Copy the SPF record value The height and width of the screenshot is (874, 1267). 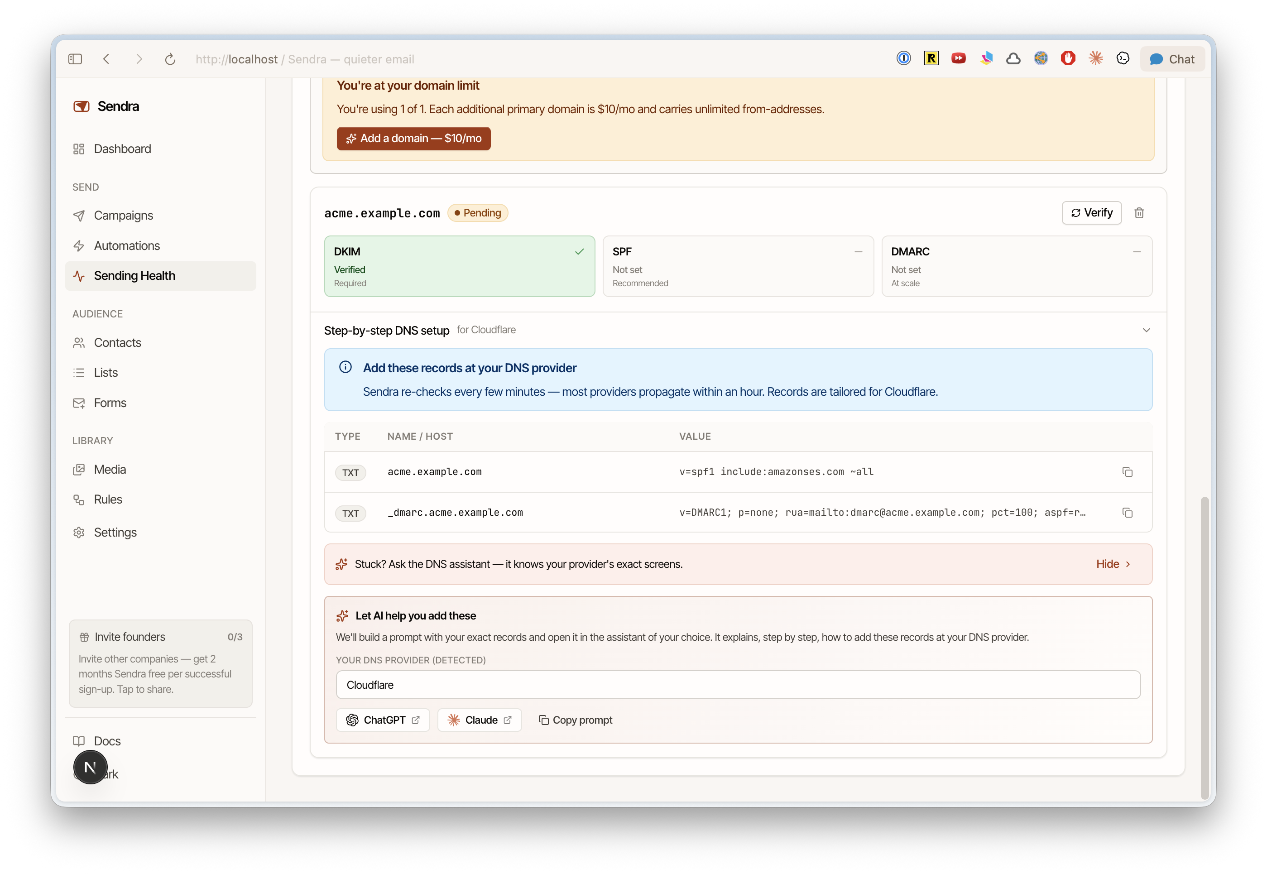click(1127, 472)
